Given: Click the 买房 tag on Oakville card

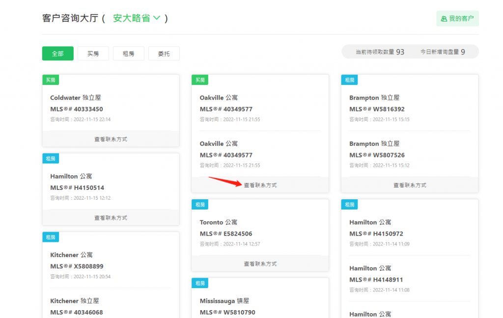Looking at the screenshot, I should pos(200,80).
